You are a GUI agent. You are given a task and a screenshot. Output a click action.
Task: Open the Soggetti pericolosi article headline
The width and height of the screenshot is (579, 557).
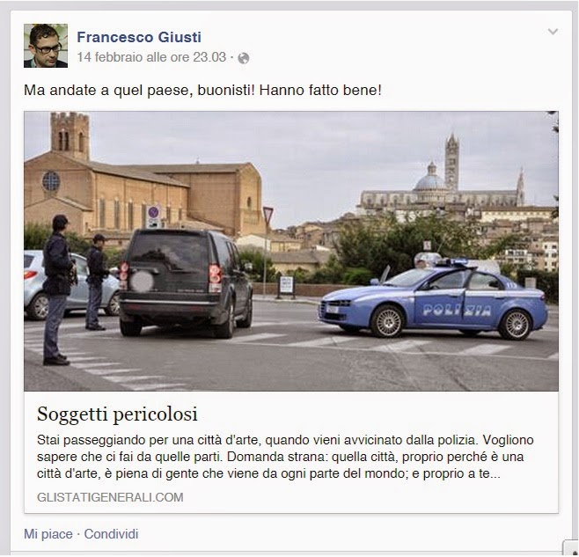tap(117, 414)
